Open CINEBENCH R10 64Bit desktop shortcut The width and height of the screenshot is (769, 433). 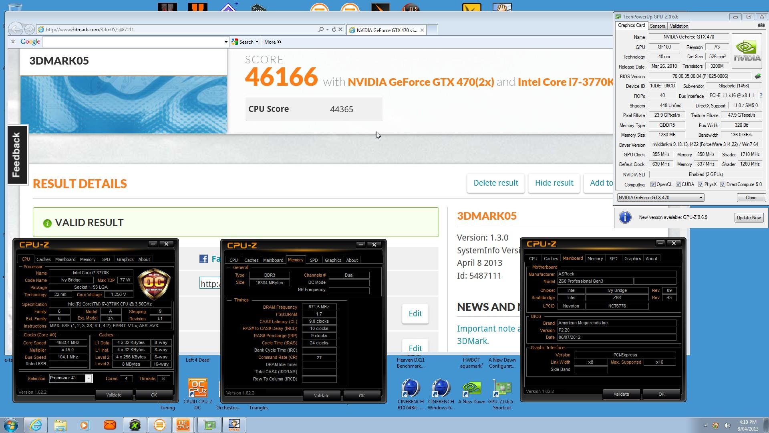coord(411,394)
